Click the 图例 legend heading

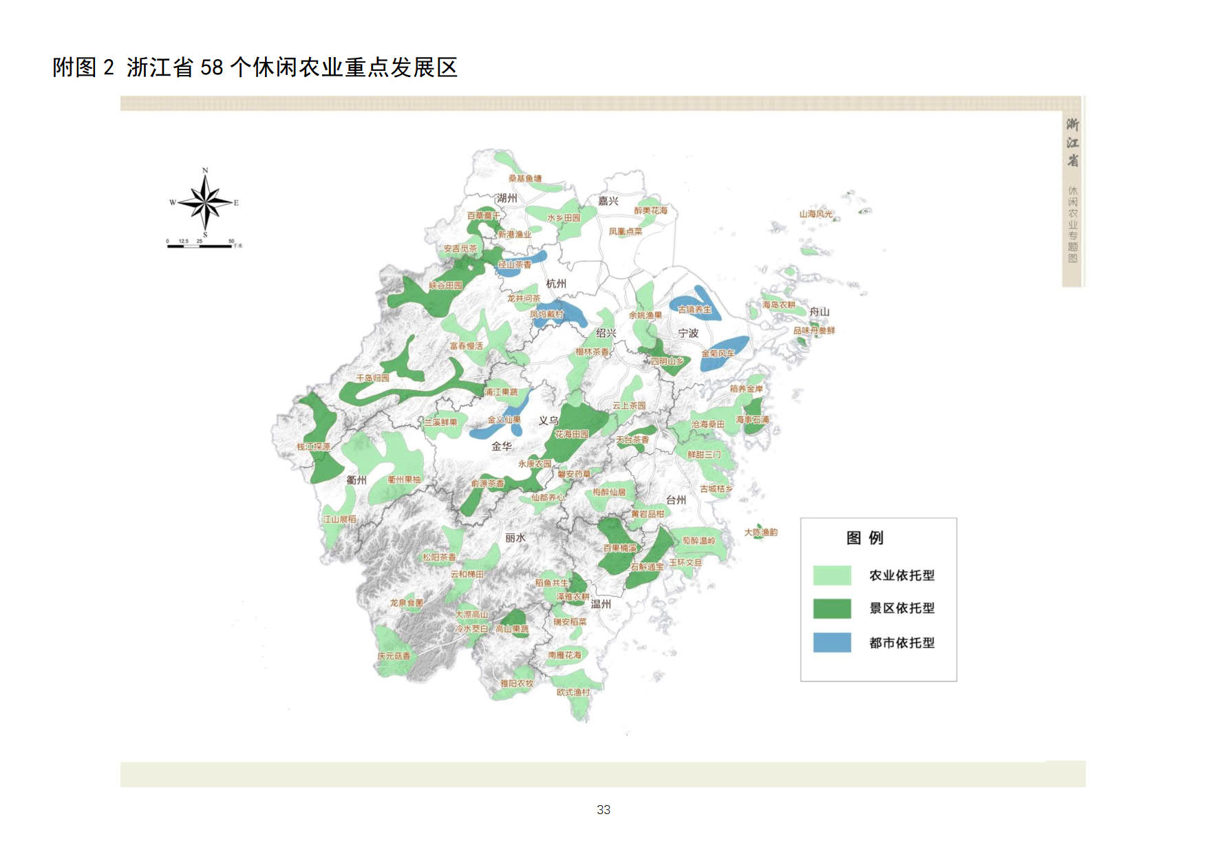[x=864, y=538]
